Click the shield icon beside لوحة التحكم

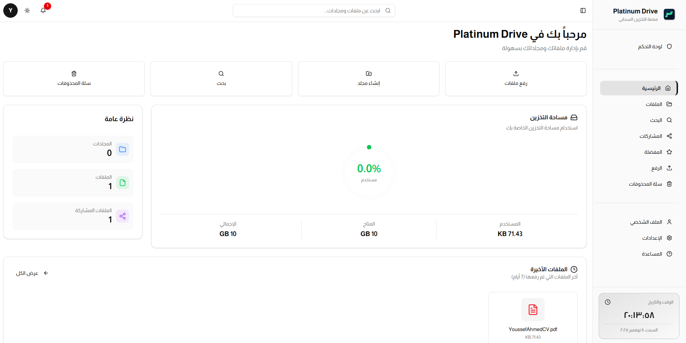[x=669, y=46]
